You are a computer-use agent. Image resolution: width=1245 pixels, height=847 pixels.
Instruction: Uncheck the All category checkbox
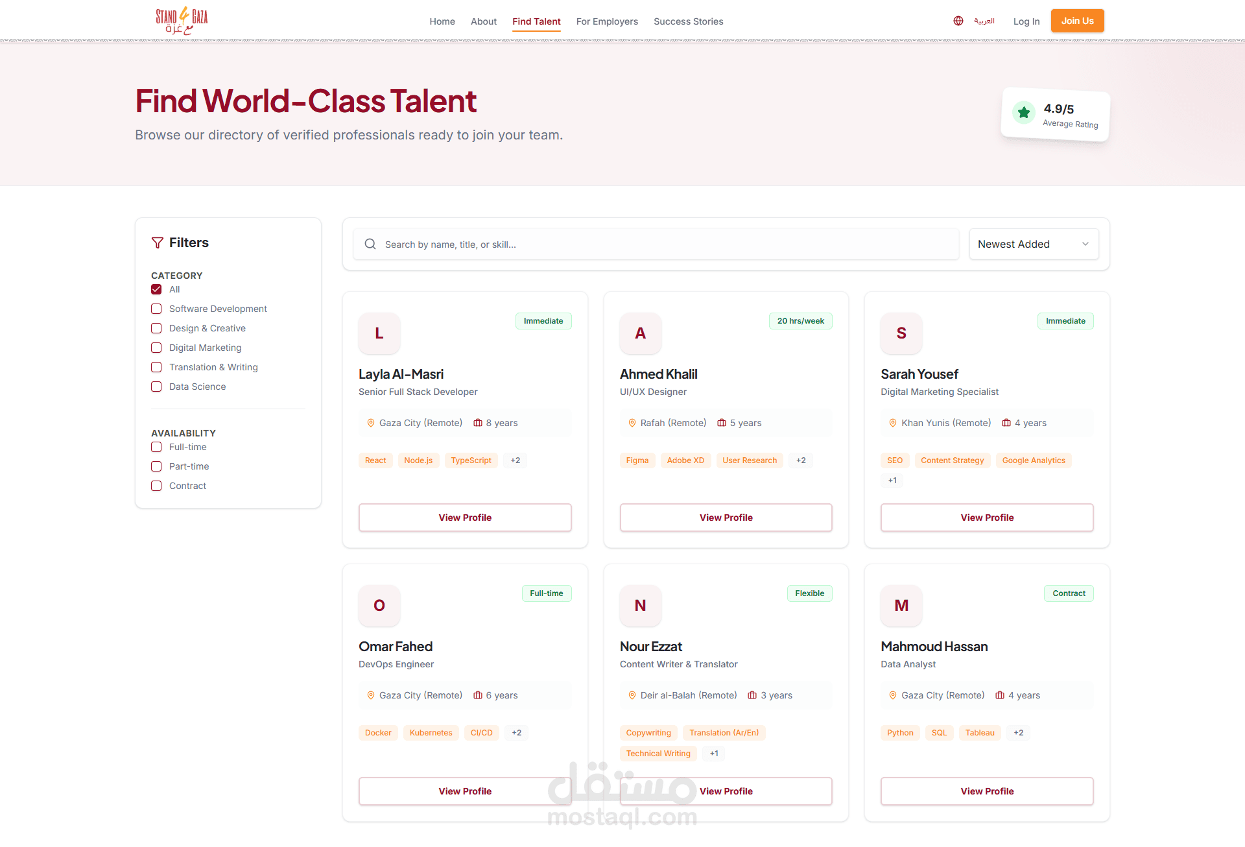[x=156, y=289]
